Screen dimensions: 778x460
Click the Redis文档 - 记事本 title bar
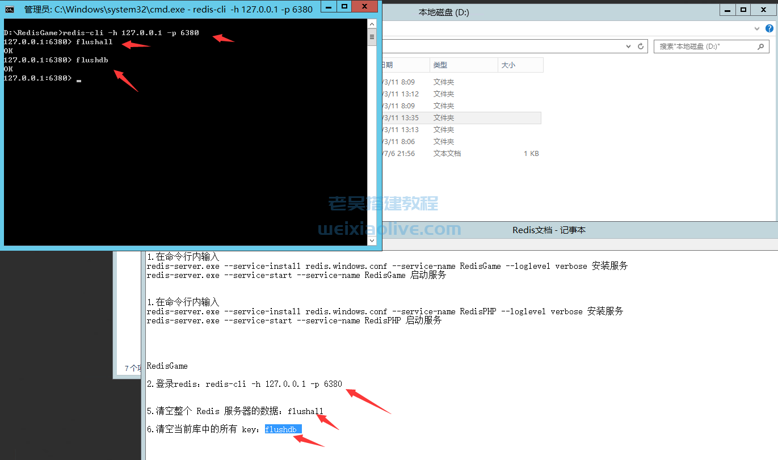coord(548,230)
